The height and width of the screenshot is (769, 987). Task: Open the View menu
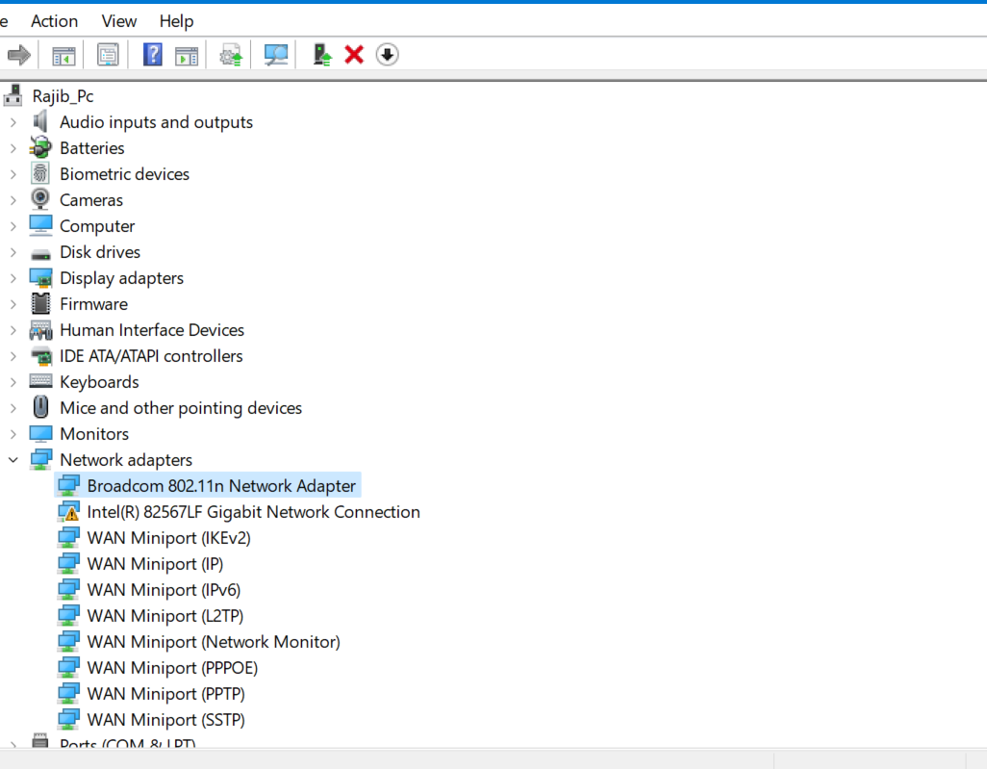pos(118,20)
